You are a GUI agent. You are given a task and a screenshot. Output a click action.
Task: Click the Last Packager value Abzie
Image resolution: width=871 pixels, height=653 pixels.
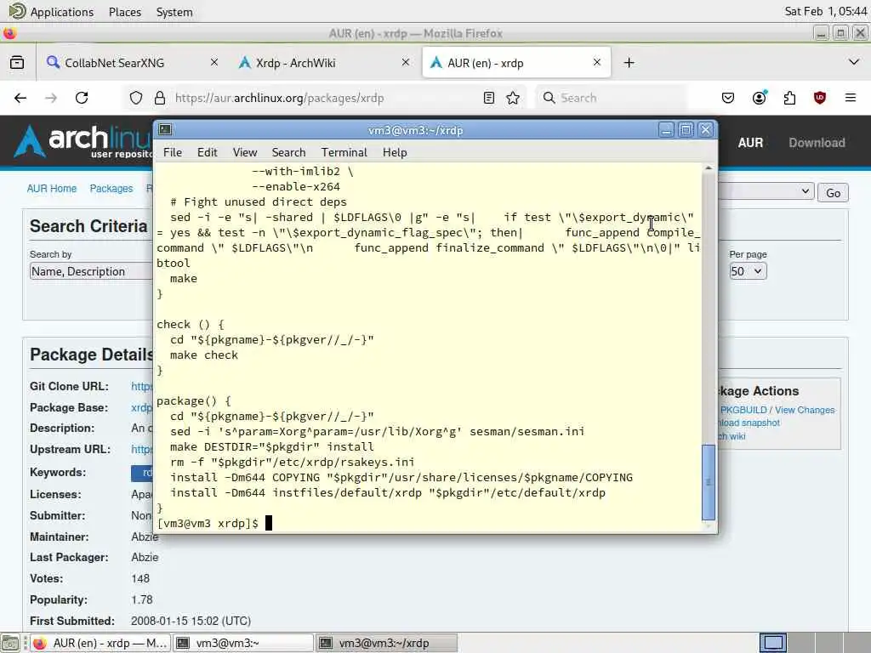(x=145, y=557)
